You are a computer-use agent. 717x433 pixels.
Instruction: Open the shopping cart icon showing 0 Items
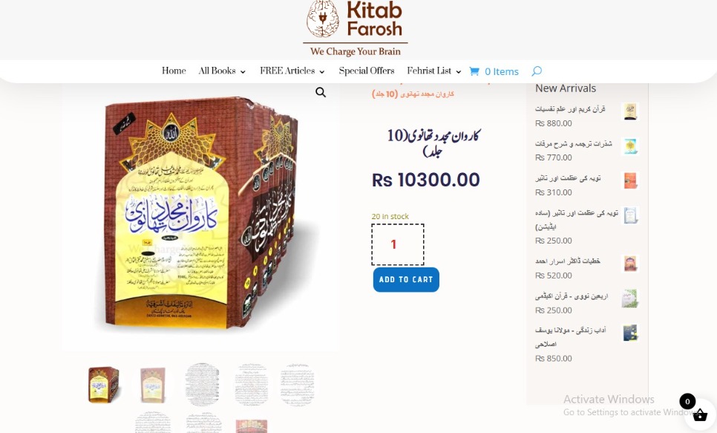pyautogui.click(x=494, y=71)
